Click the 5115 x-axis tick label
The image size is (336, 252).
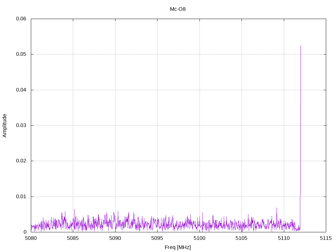tap(326, 238)
